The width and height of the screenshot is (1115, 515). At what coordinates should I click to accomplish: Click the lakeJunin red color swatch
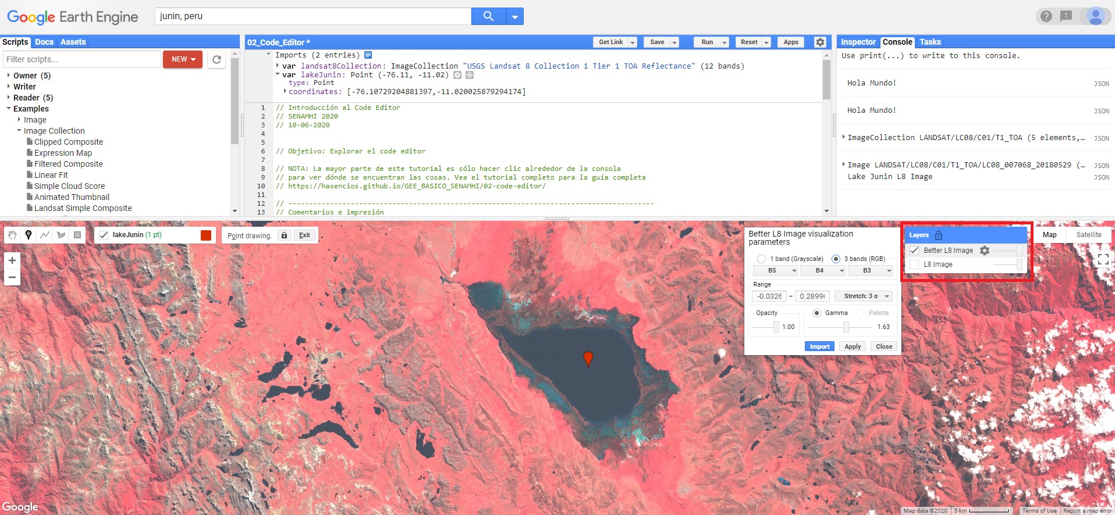click(206, 235)
